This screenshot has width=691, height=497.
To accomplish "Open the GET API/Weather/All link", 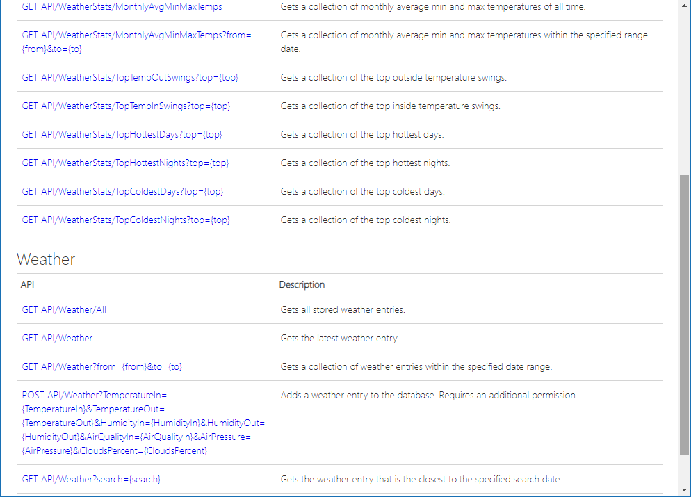I will (64, 309).
